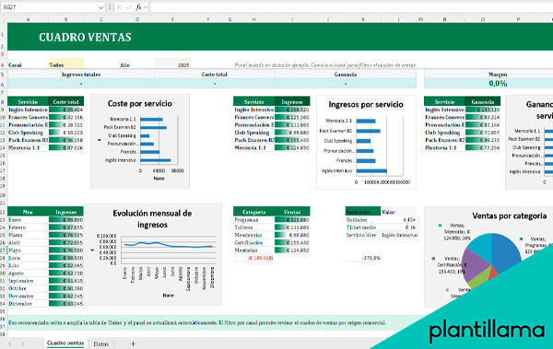Click the formula bar cancel X icon
The width and height of the screenshot is (553, 349).
(x=119, y=7)
